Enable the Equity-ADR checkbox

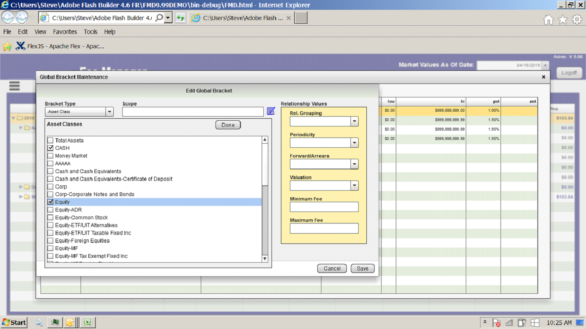tap(51, 210)
